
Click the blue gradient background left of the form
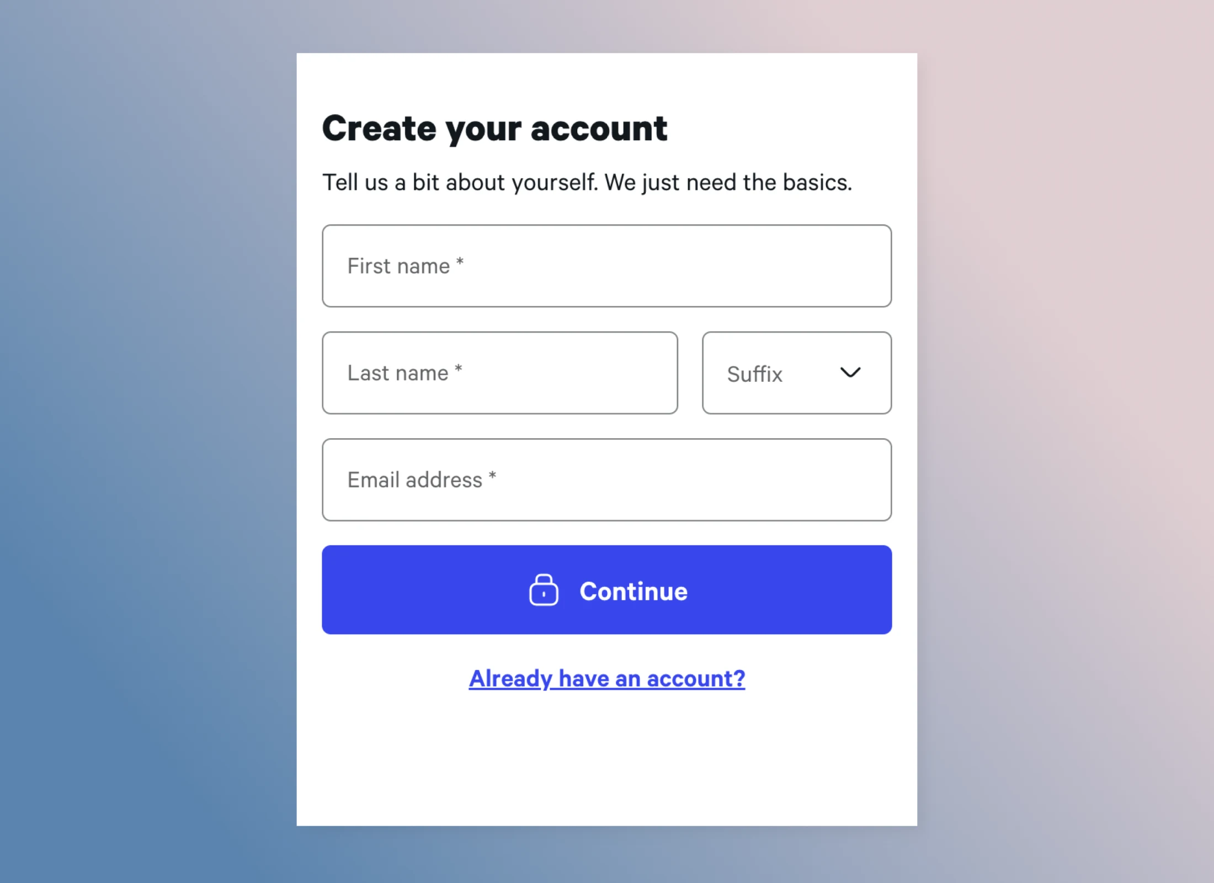pos(148,441)
